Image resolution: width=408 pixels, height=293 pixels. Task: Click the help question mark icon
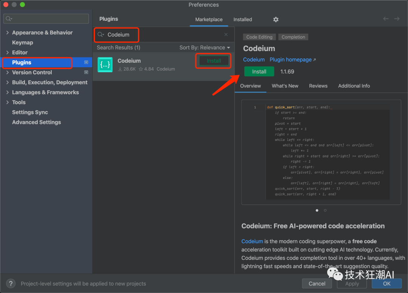(x=11, y=284)
